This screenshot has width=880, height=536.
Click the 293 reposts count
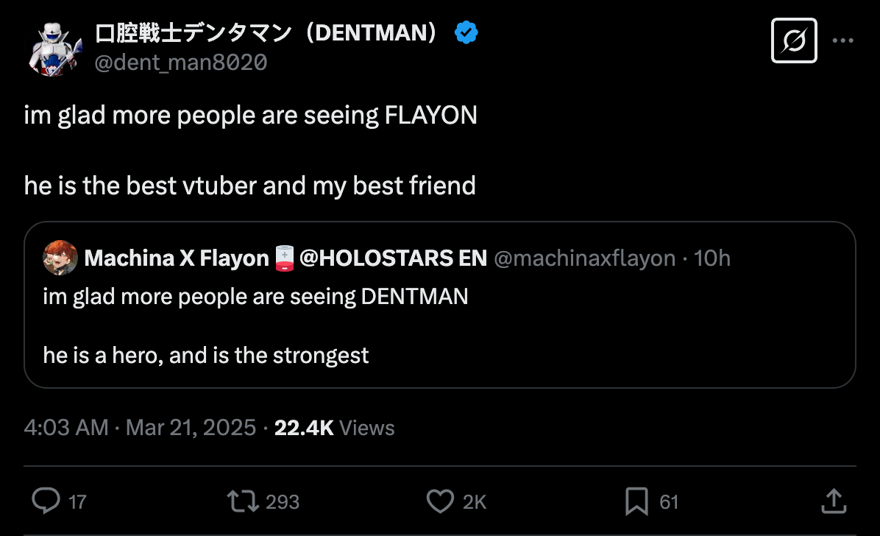[282, 502]
